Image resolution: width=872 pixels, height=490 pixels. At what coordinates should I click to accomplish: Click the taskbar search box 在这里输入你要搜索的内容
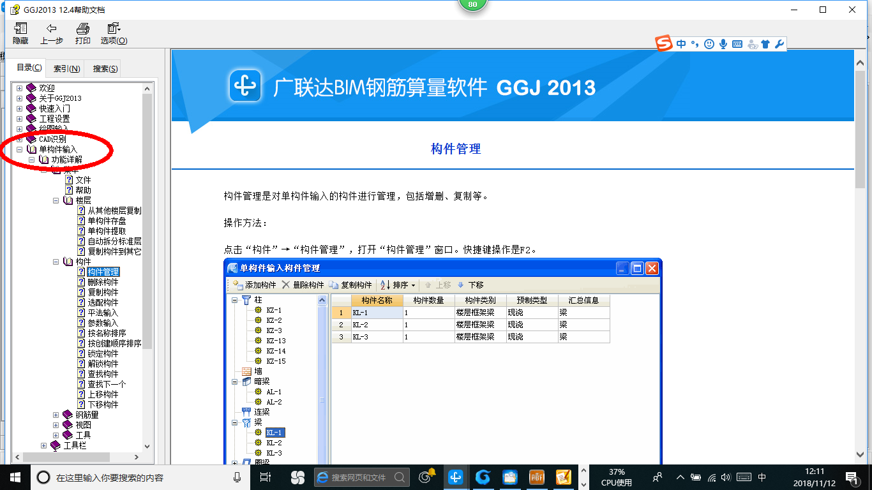[x=139, y=477]
